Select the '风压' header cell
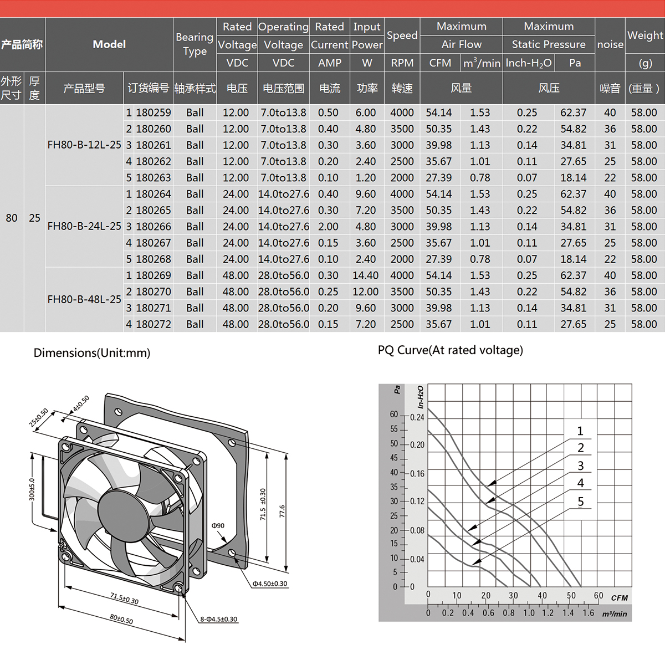The image size is (665, 665). point(549,88)
